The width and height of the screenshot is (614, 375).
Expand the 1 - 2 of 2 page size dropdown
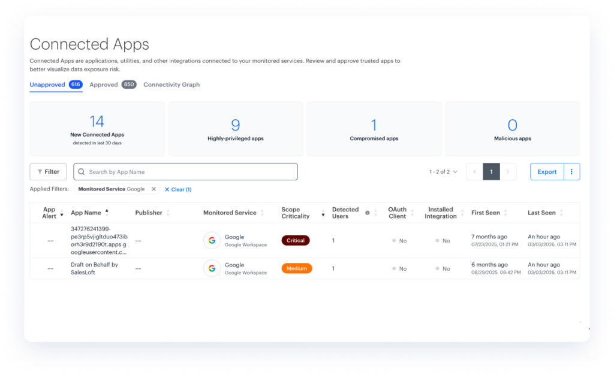(x=443, y=172)
